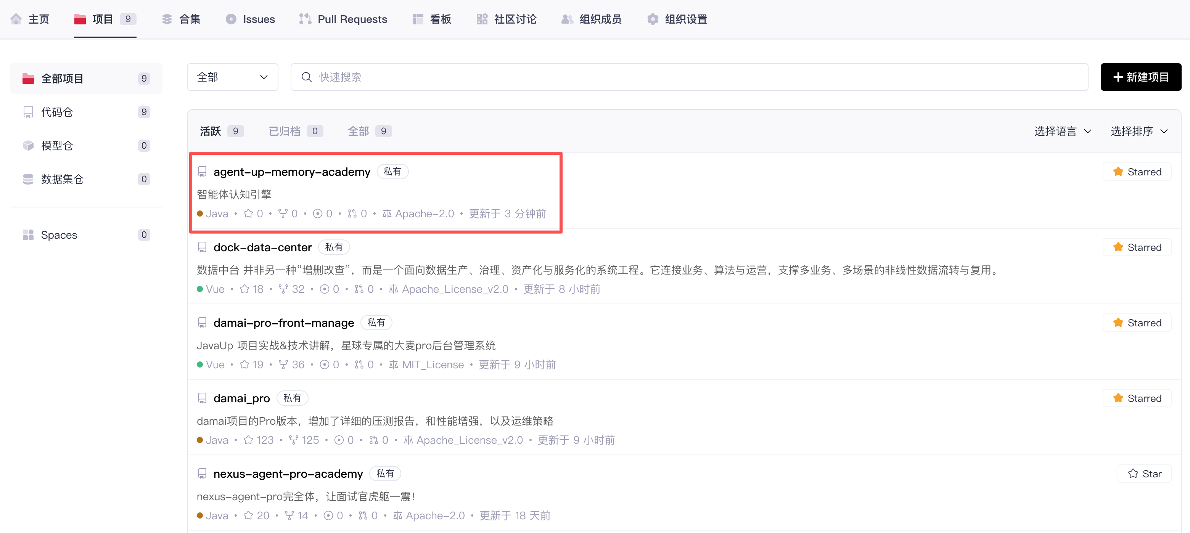Select the 全部 9 list tab
The width and height of the screenshot is (1190, 533).
click(x=370, y=131)
